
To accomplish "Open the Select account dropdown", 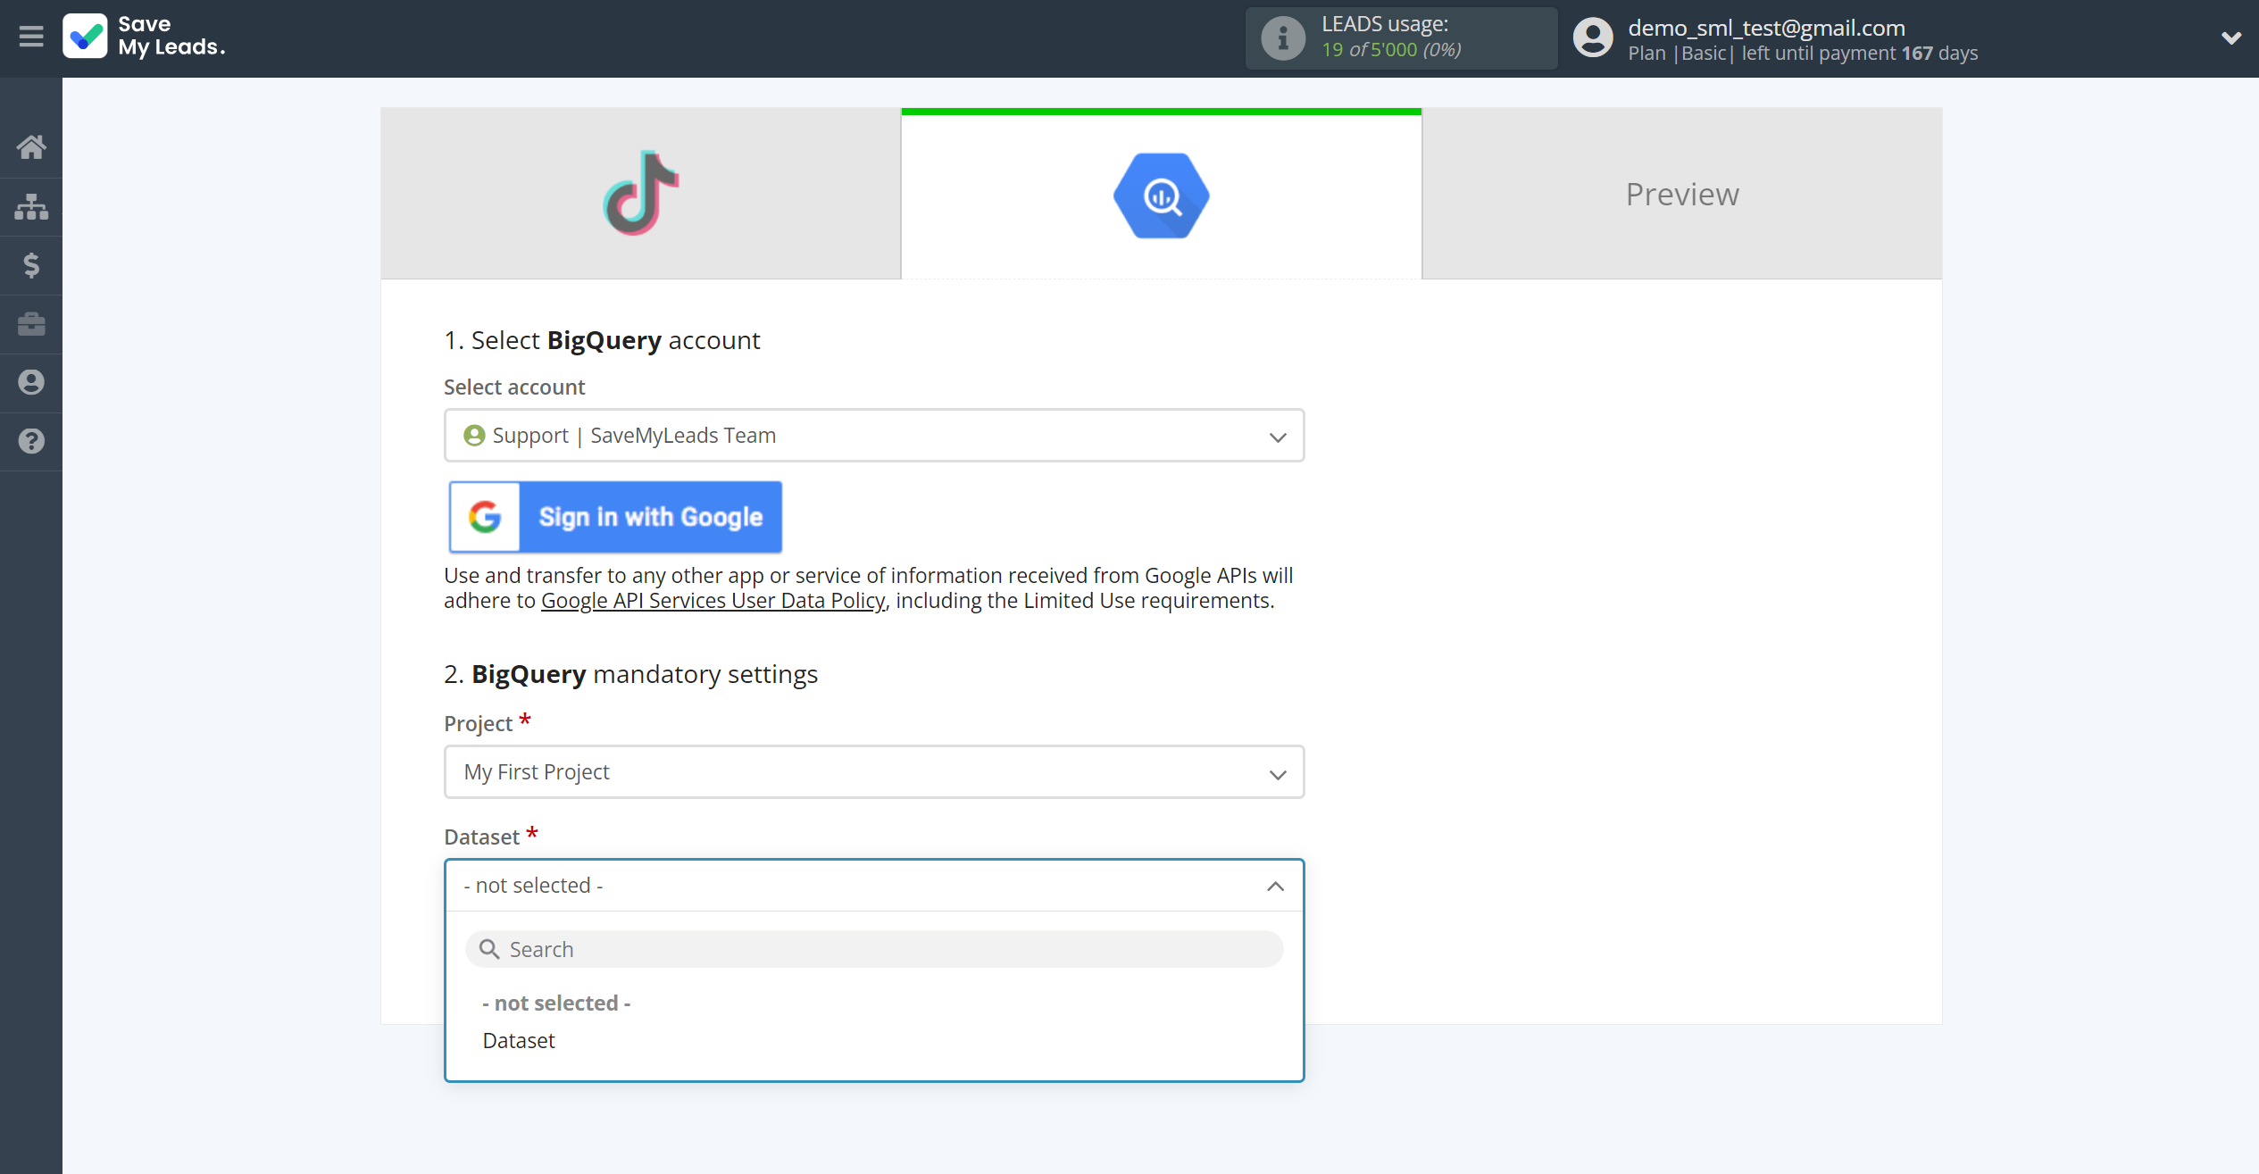I will point(874,436).
